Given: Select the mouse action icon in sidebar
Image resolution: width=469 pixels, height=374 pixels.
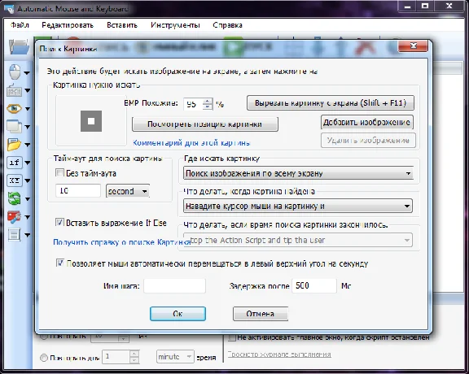Looking at the screenshot, I should [x=15, y=72].
